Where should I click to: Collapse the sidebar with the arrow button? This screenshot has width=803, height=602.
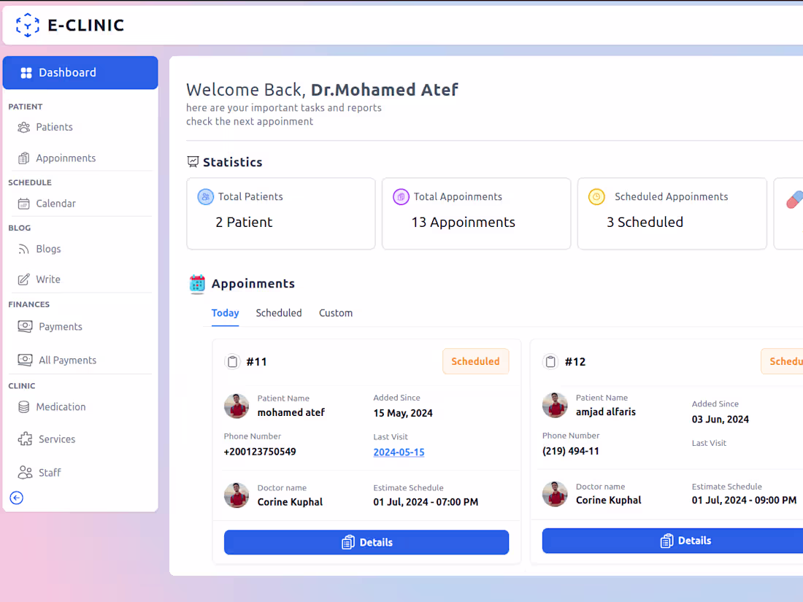point(16,498)
